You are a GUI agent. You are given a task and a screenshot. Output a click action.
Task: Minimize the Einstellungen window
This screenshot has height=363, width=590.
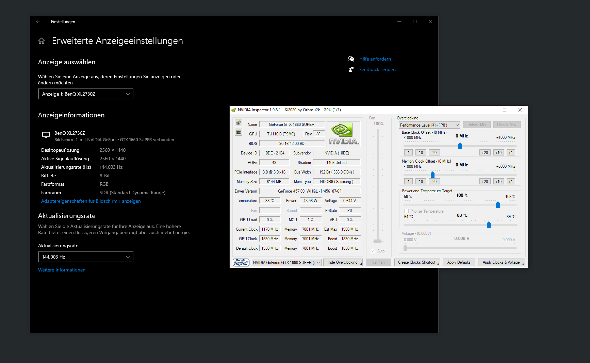(399, 21)
